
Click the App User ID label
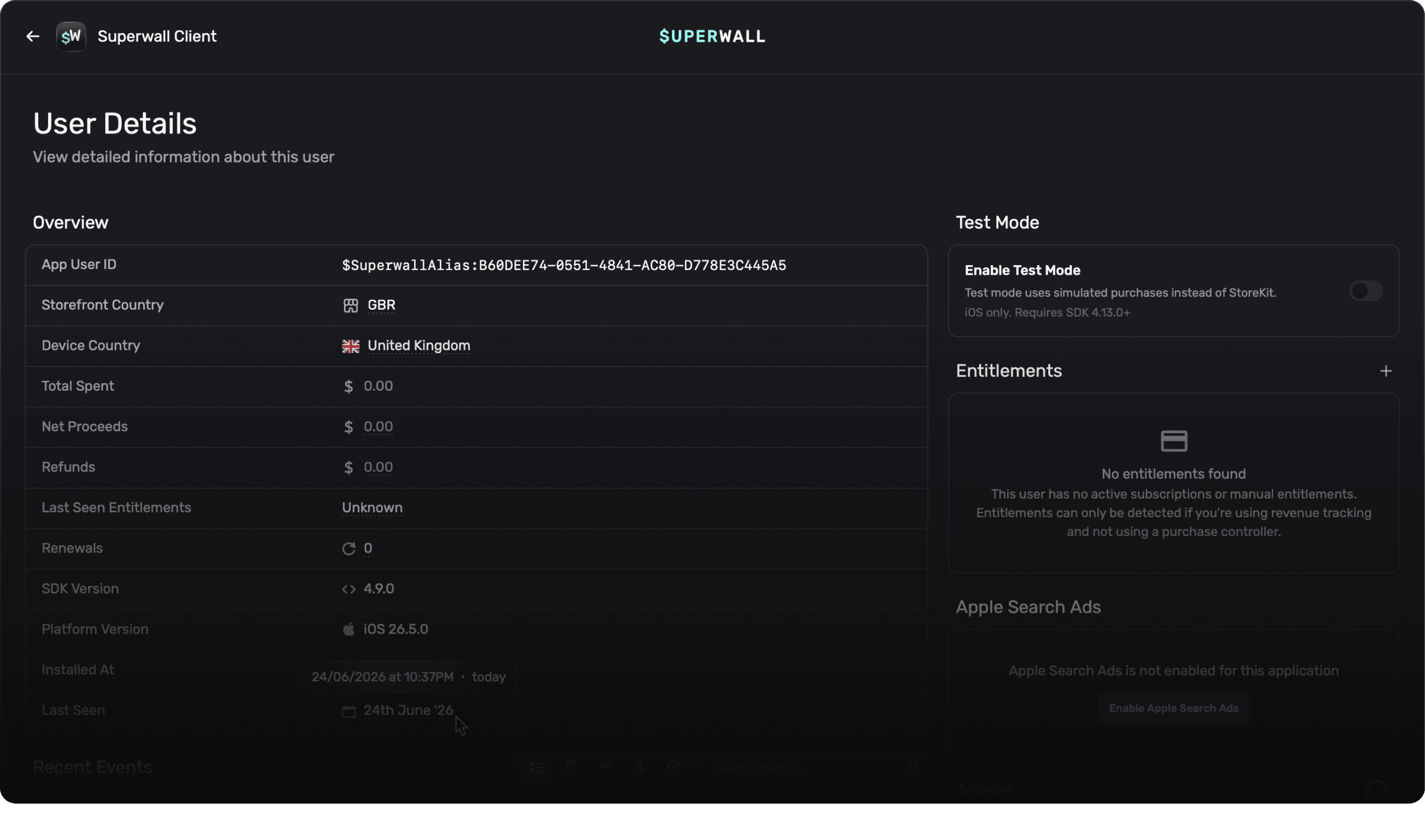pyautogui.click(x=79, y=265)
